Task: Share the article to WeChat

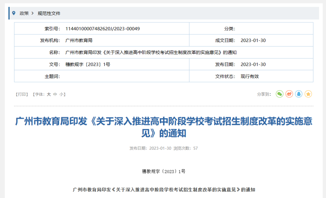Action: coord(279,94)
